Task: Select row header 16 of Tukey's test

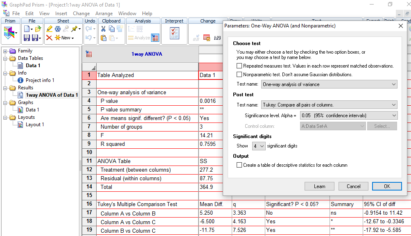Action: tap(89, 204)
